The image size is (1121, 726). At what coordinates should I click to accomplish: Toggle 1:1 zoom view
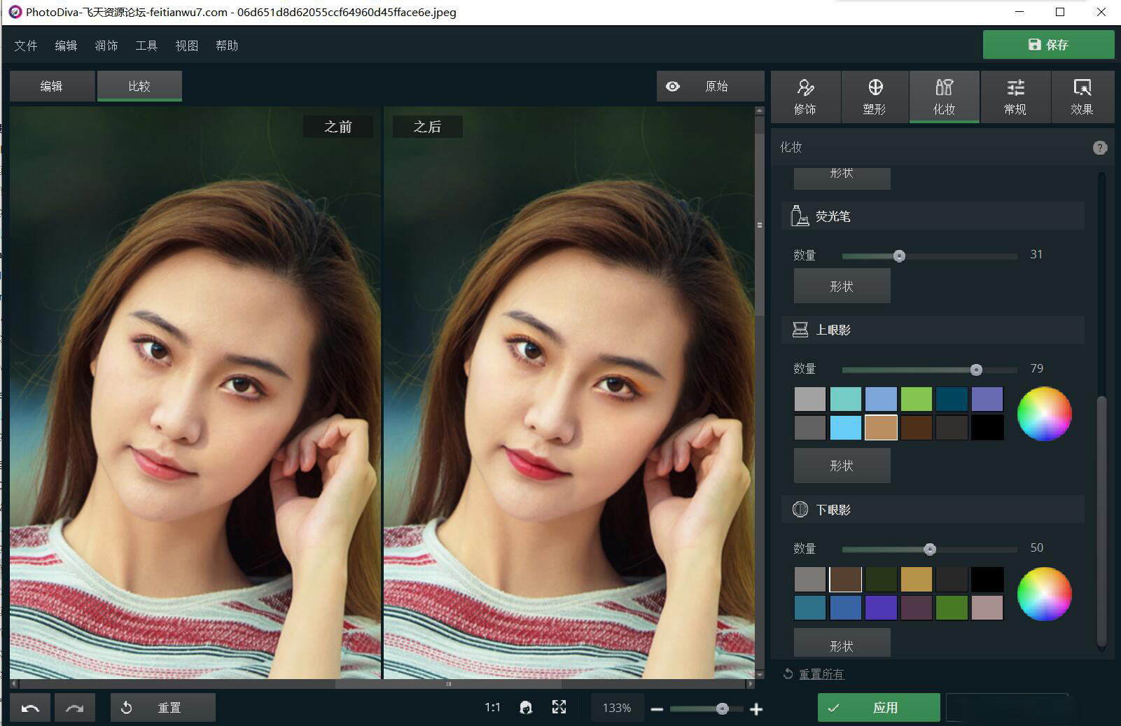tap(492, 707)
